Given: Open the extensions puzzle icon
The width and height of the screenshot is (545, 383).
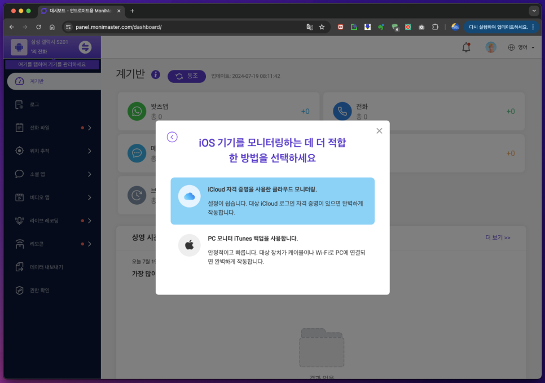Looking at the screenshot, I should (435, 27).
